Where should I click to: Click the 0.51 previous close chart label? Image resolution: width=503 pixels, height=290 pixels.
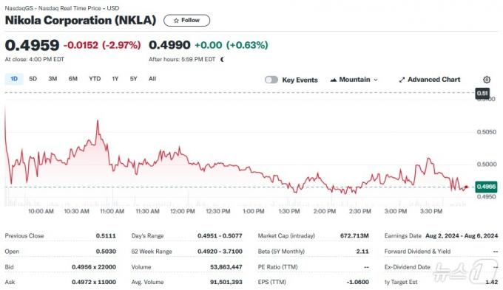click(x=482, y=94)
